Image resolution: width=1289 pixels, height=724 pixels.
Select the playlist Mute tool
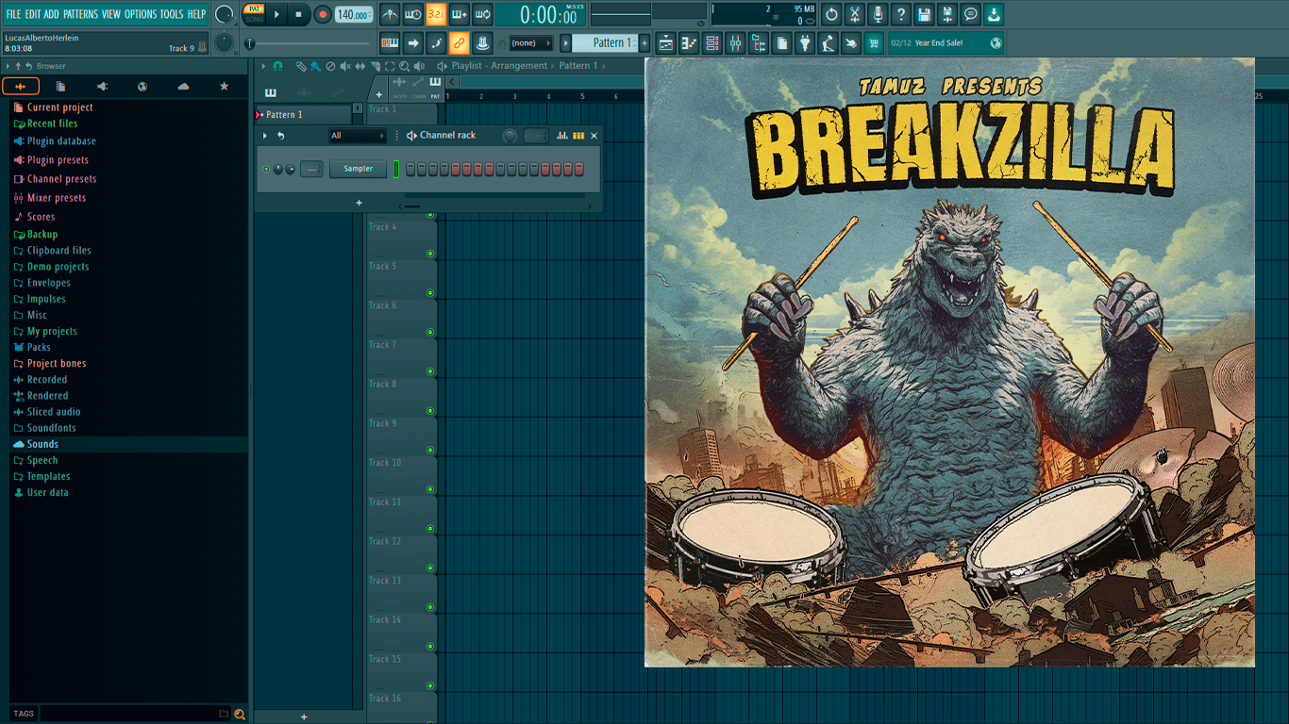(344, 66)
